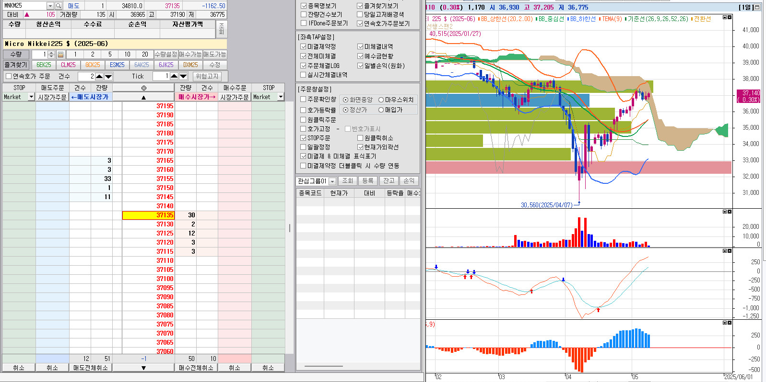
Task: Select the ESM25 favorite symbol tab
Action: coord(117,65)
